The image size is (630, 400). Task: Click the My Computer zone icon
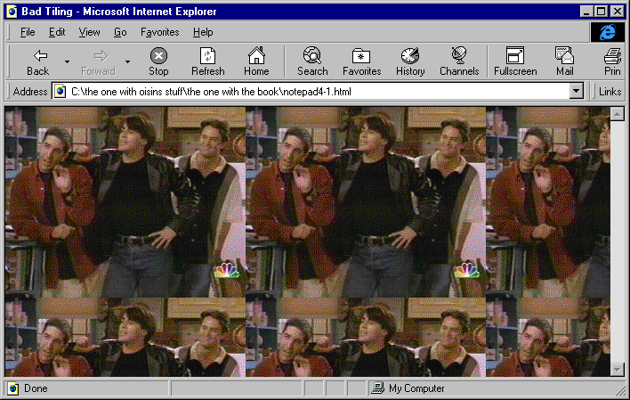click(377, 388)
